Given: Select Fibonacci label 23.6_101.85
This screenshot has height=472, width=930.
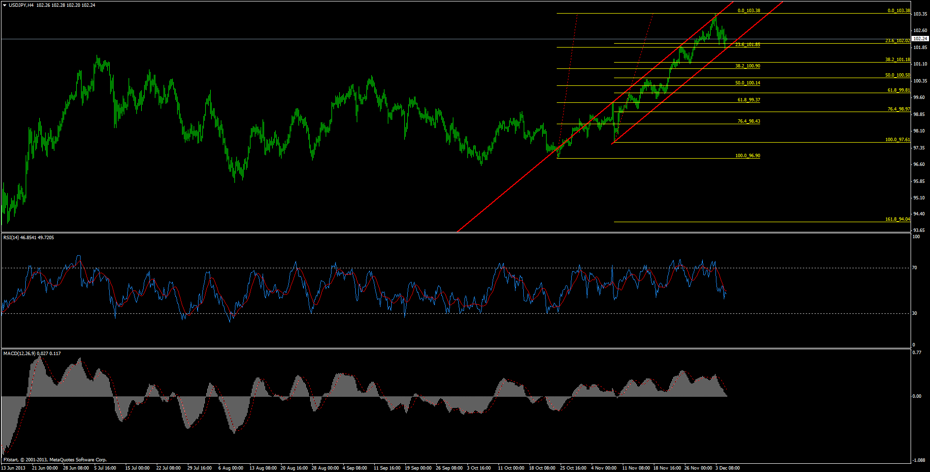Looking at the screenshot, I should click(747, 45).
